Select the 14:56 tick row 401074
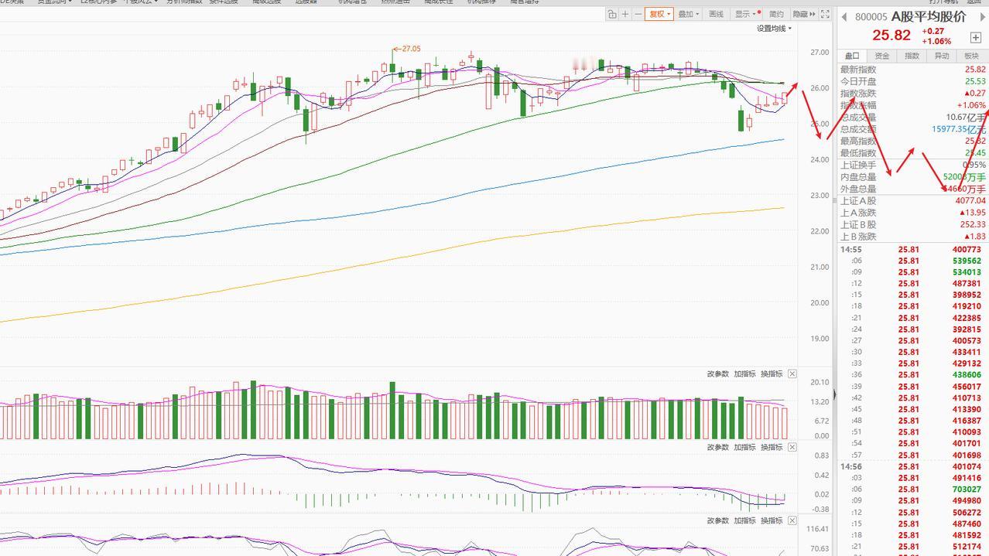This screenshot has height=556, width=989. coord(913,466)
